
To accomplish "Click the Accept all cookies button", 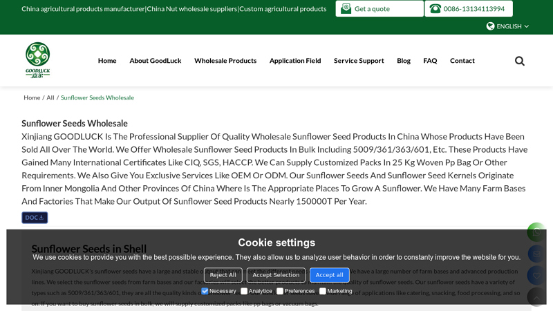I will [330, 275].
